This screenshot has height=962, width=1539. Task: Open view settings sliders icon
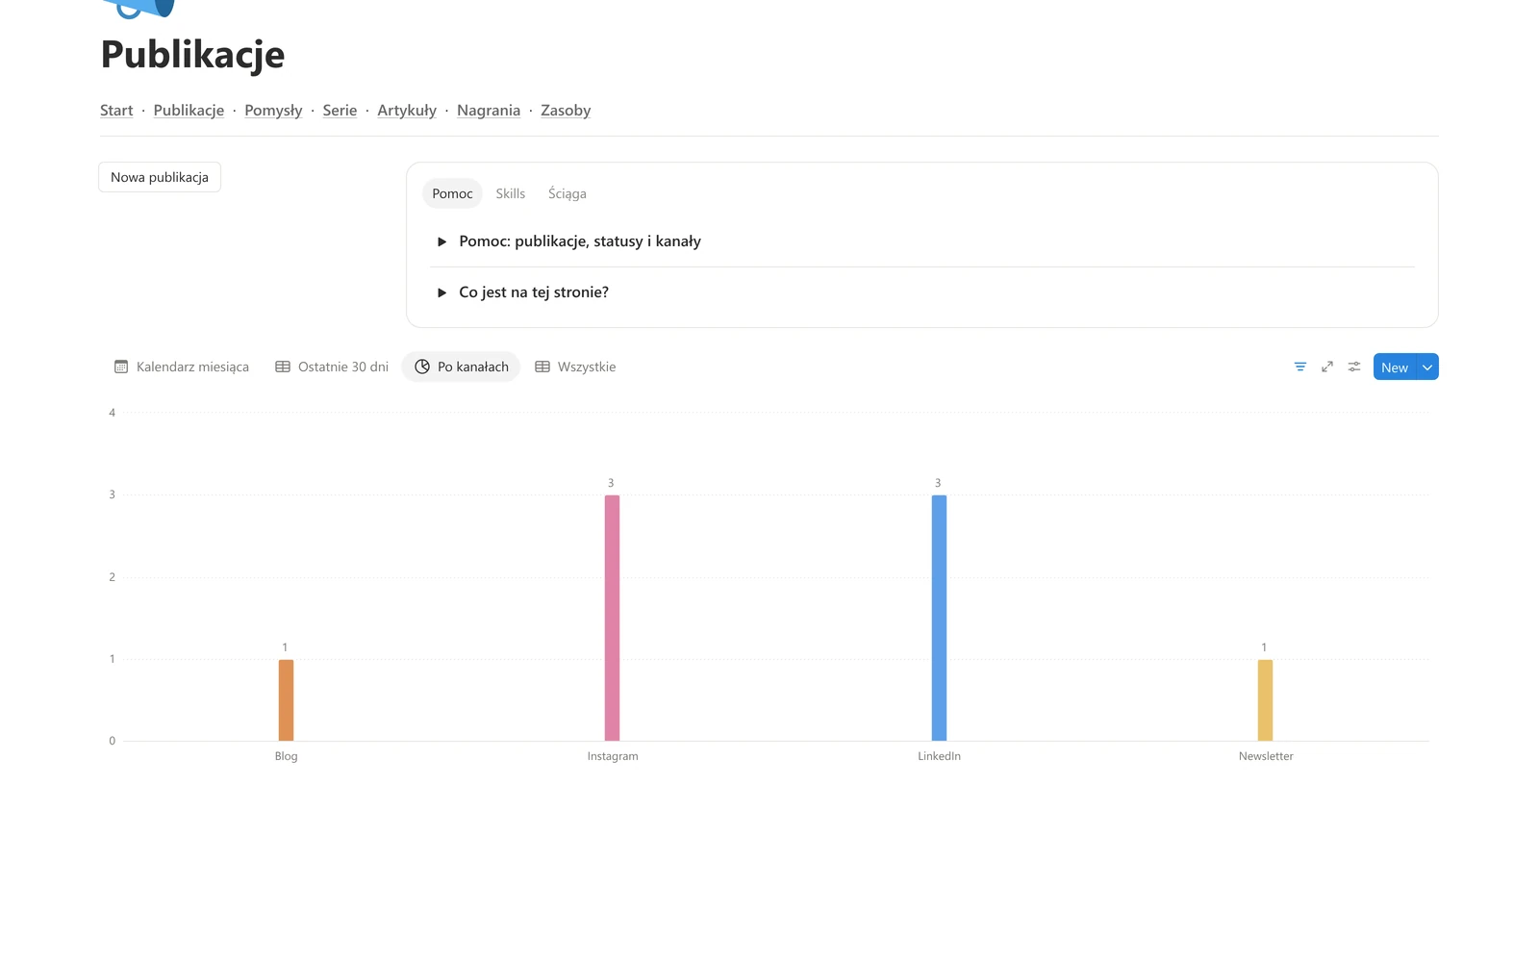1354,367
